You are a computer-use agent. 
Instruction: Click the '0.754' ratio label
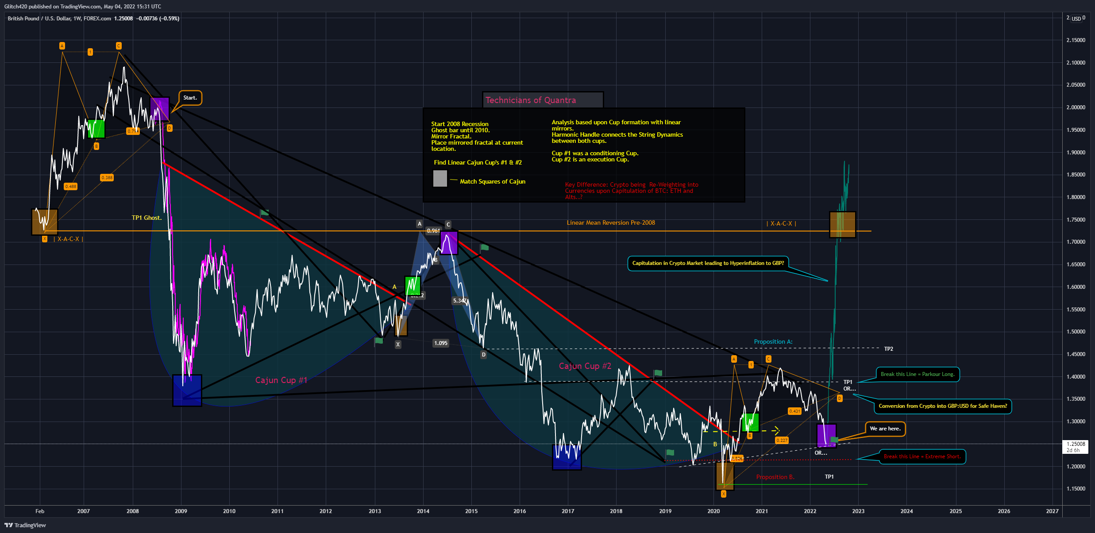coord(133,131)
